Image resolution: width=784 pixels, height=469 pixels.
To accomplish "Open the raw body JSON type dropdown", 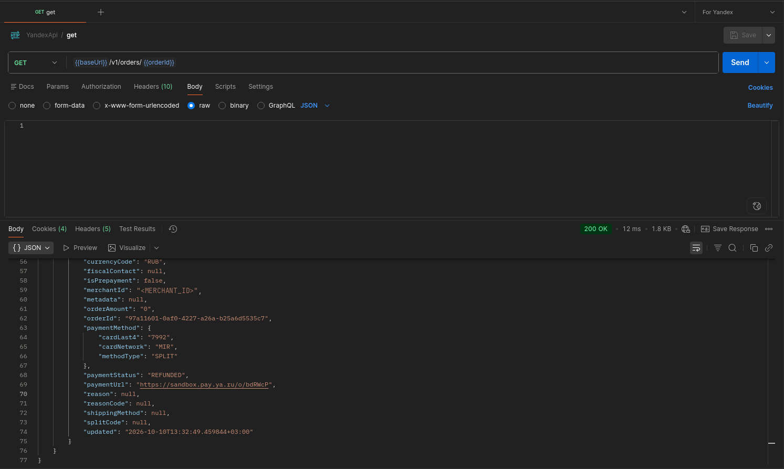I will (315, 106).
